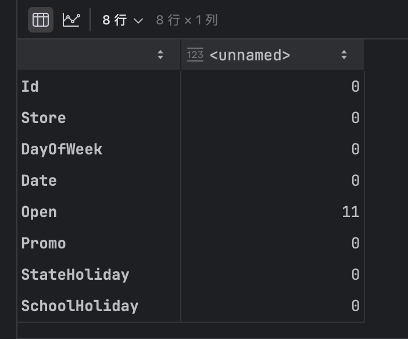The width and height of the screenshot is (408, 339).
Task: Click the index column sort arrows
Action: pyautogui.click(x=160, y=55)
